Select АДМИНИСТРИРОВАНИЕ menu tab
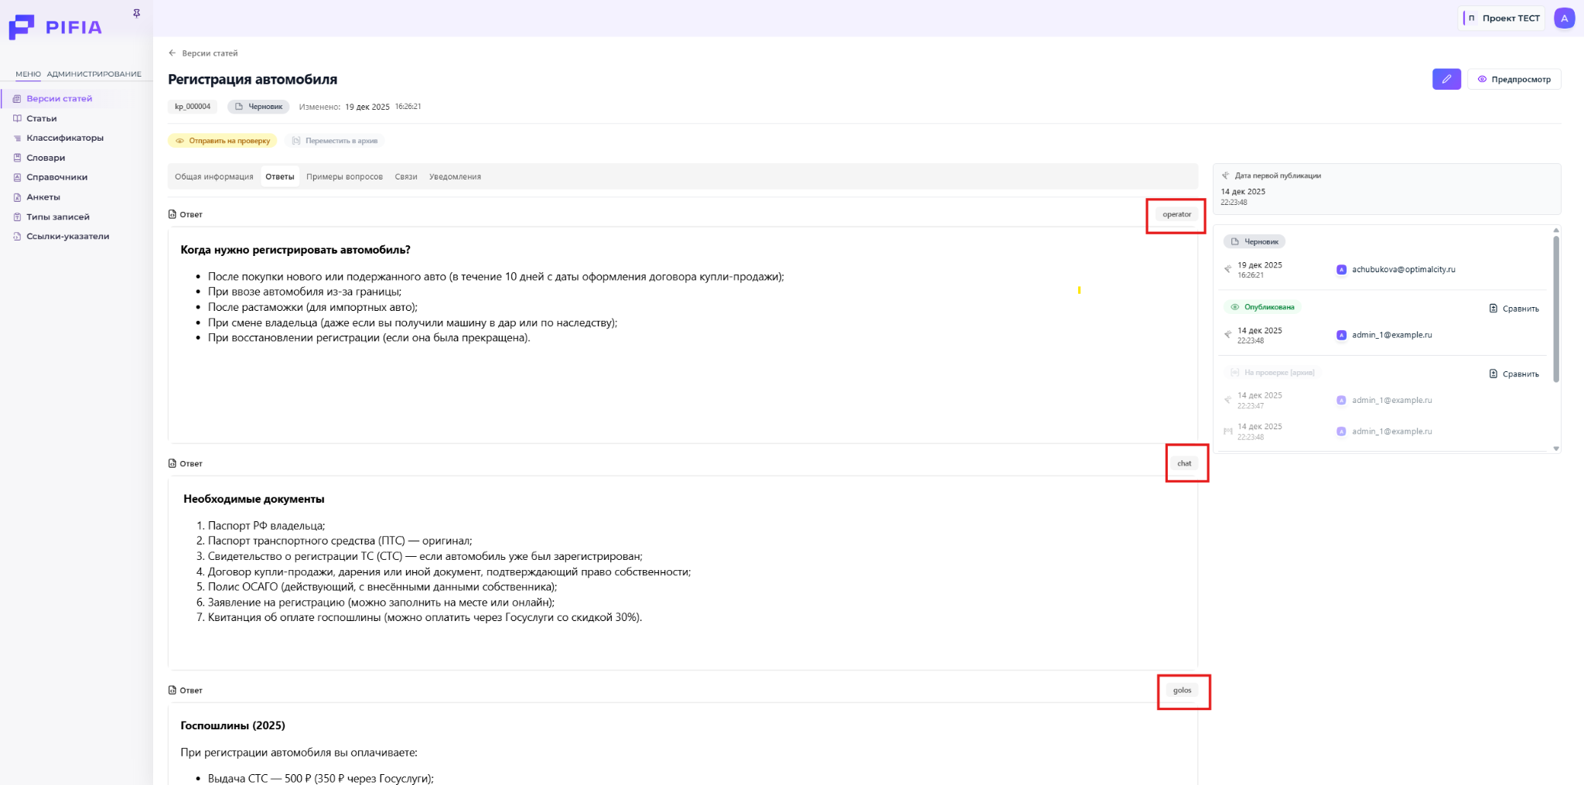1584x785 pixels. click(x=94, y=74)
